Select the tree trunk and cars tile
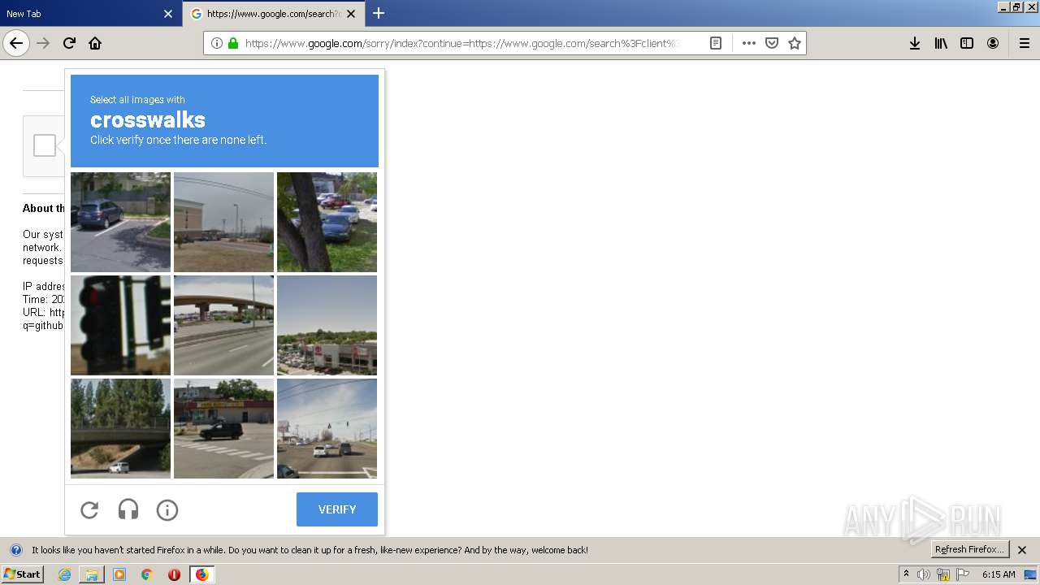This screenshot has width=1040, height=585. click(x=327, y=222)
